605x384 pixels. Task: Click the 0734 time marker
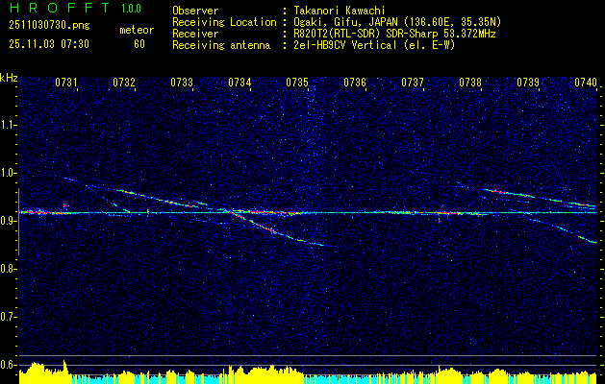point(239,83)
